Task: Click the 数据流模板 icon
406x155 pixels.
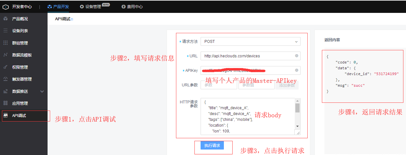Action: point(5,55)
